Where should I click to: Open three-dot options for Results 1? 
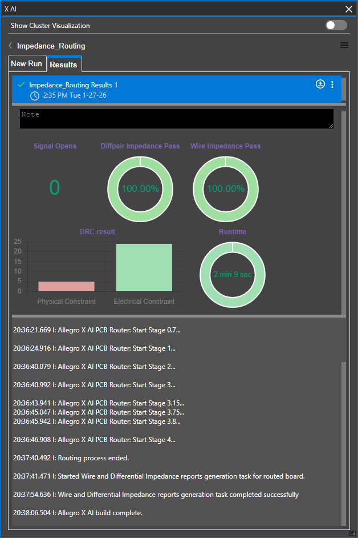point(332,85)
